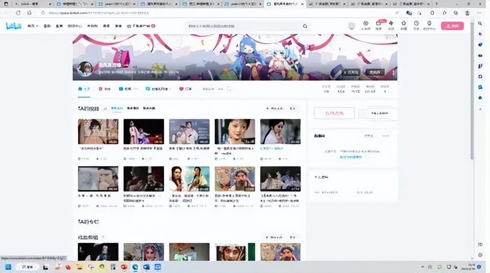The image size is (490, 273).
Task: Expand the homepage dropdown beside Bilibili logo
Action: [x=33, y=26]
